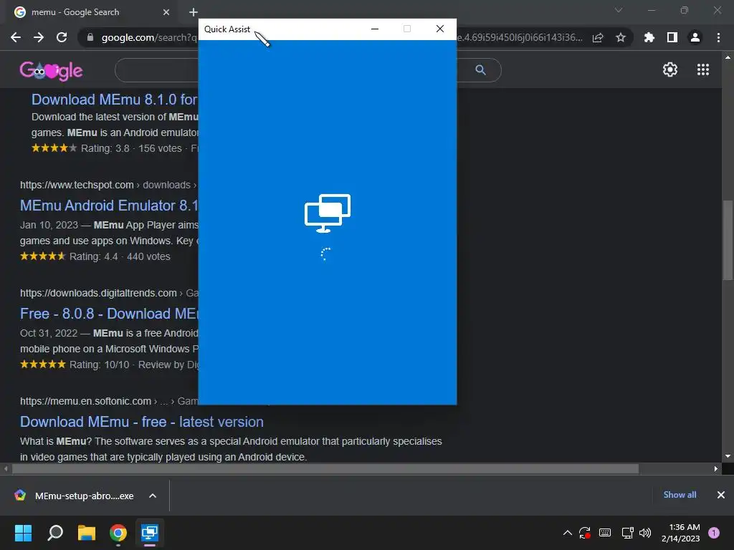Click the vertical scrollbar thumb
This screenshot has width=734, height=550.
[x=728, y=241]
